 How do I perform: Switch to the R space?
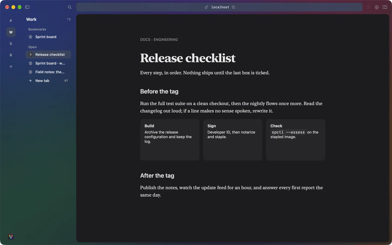tap(11, 55)
